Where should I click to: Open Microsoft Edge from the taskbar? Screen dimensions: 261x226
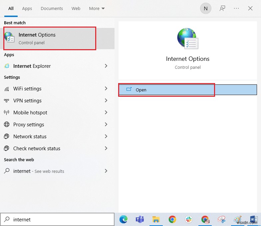(x=123, y=219)
